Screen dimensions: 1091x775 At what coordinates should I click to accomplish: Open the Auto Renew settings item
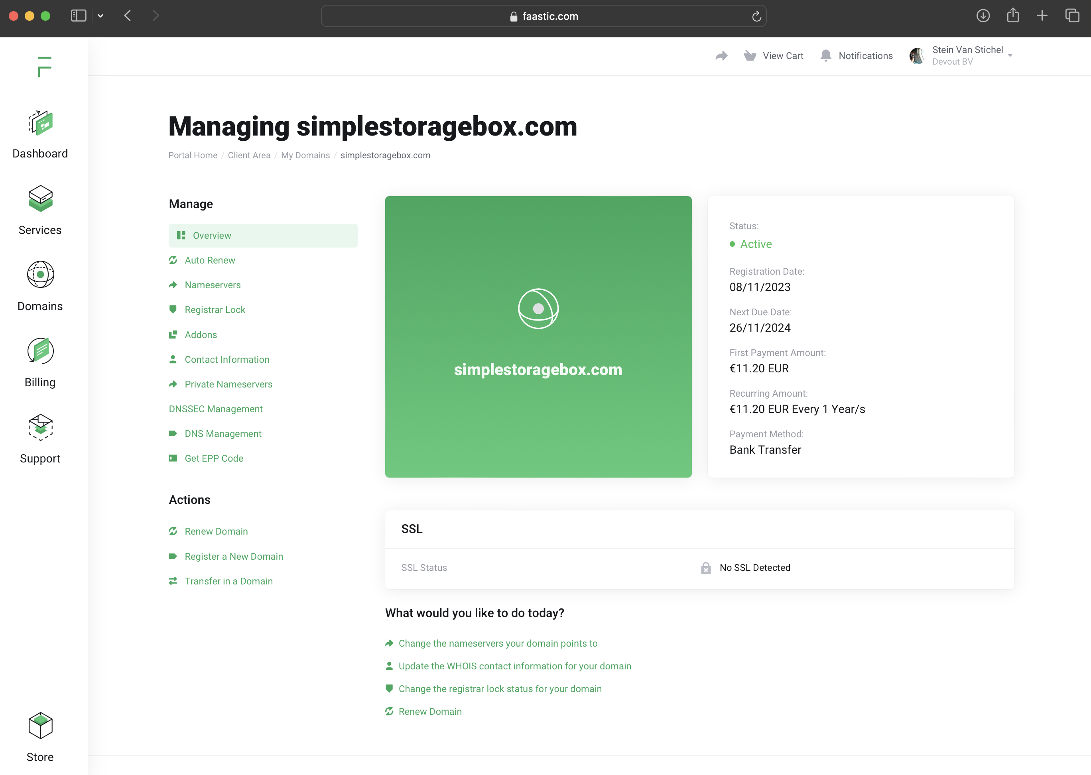pos(209,260)
